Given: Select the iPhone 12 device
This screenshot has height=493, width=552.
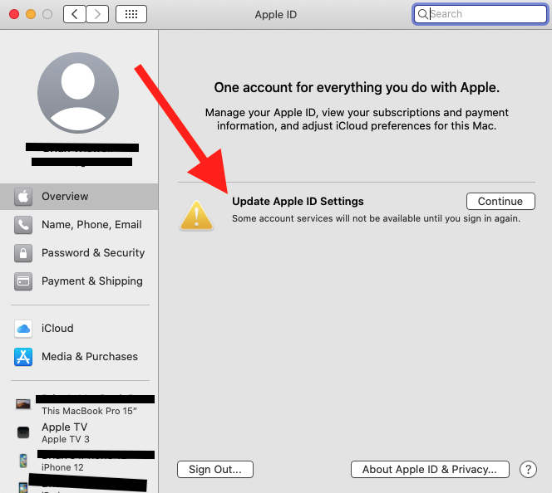Looking at the screenshot, I should coord(79,461).
